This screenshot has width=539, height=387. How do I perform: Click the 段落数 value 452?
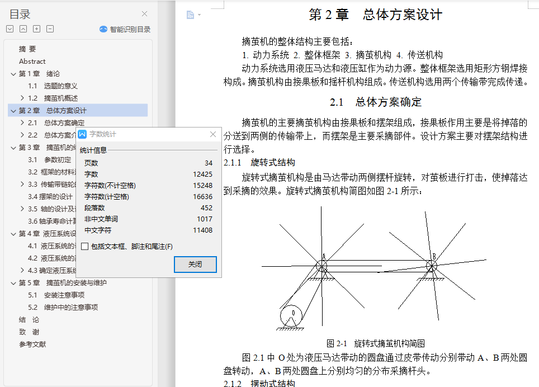coord(206,208)
